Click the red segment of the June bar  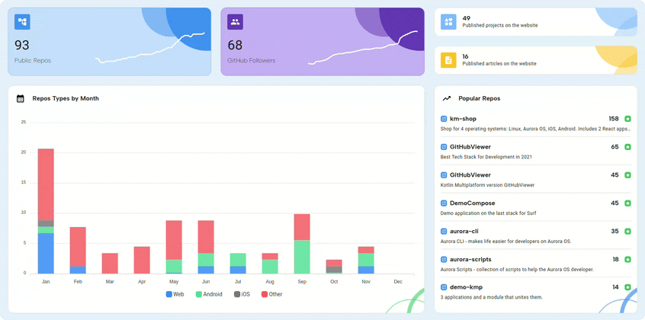pos(206,237)
